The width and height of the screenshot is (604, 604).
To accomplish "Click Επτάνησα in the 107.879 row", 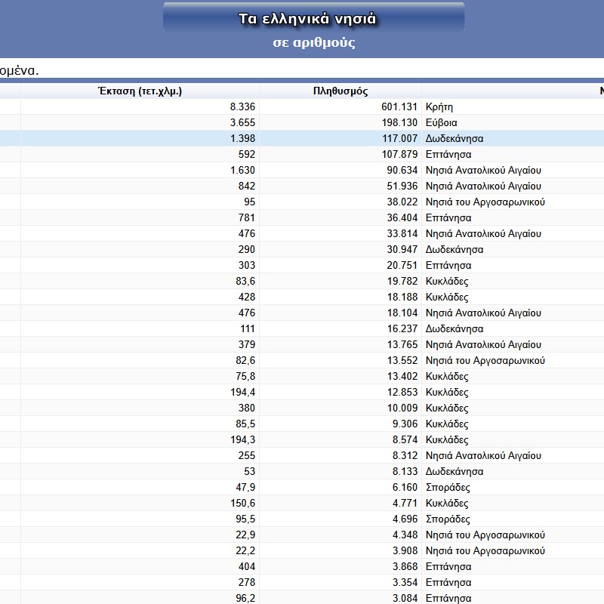I will tap(448, 155).
